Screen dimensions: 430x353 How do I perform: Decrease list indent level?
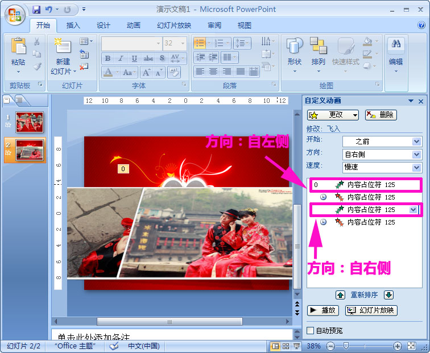200,57
